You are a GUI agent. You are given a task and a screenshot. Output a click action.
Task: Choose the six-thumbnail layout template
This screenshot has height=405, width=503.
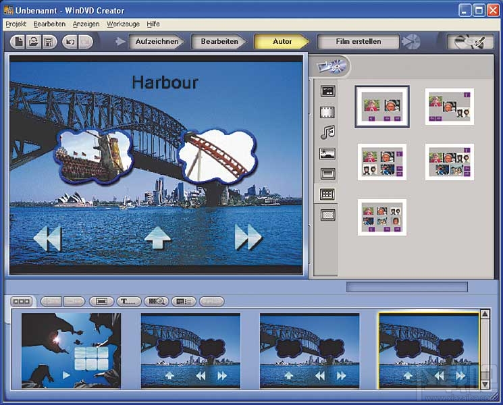(382, 217)
